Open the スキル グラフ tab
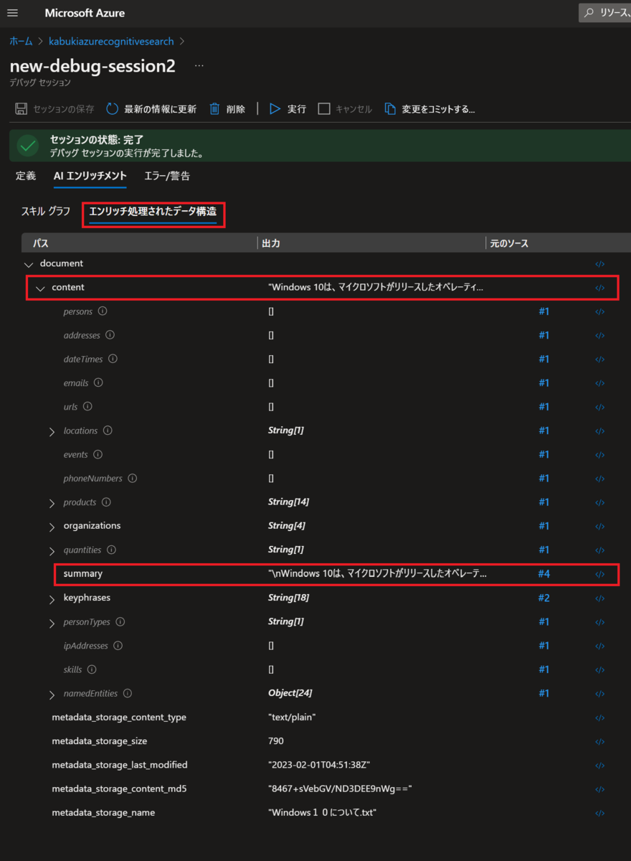The height and width of the screenshot is (861, 631). (46, 211)
